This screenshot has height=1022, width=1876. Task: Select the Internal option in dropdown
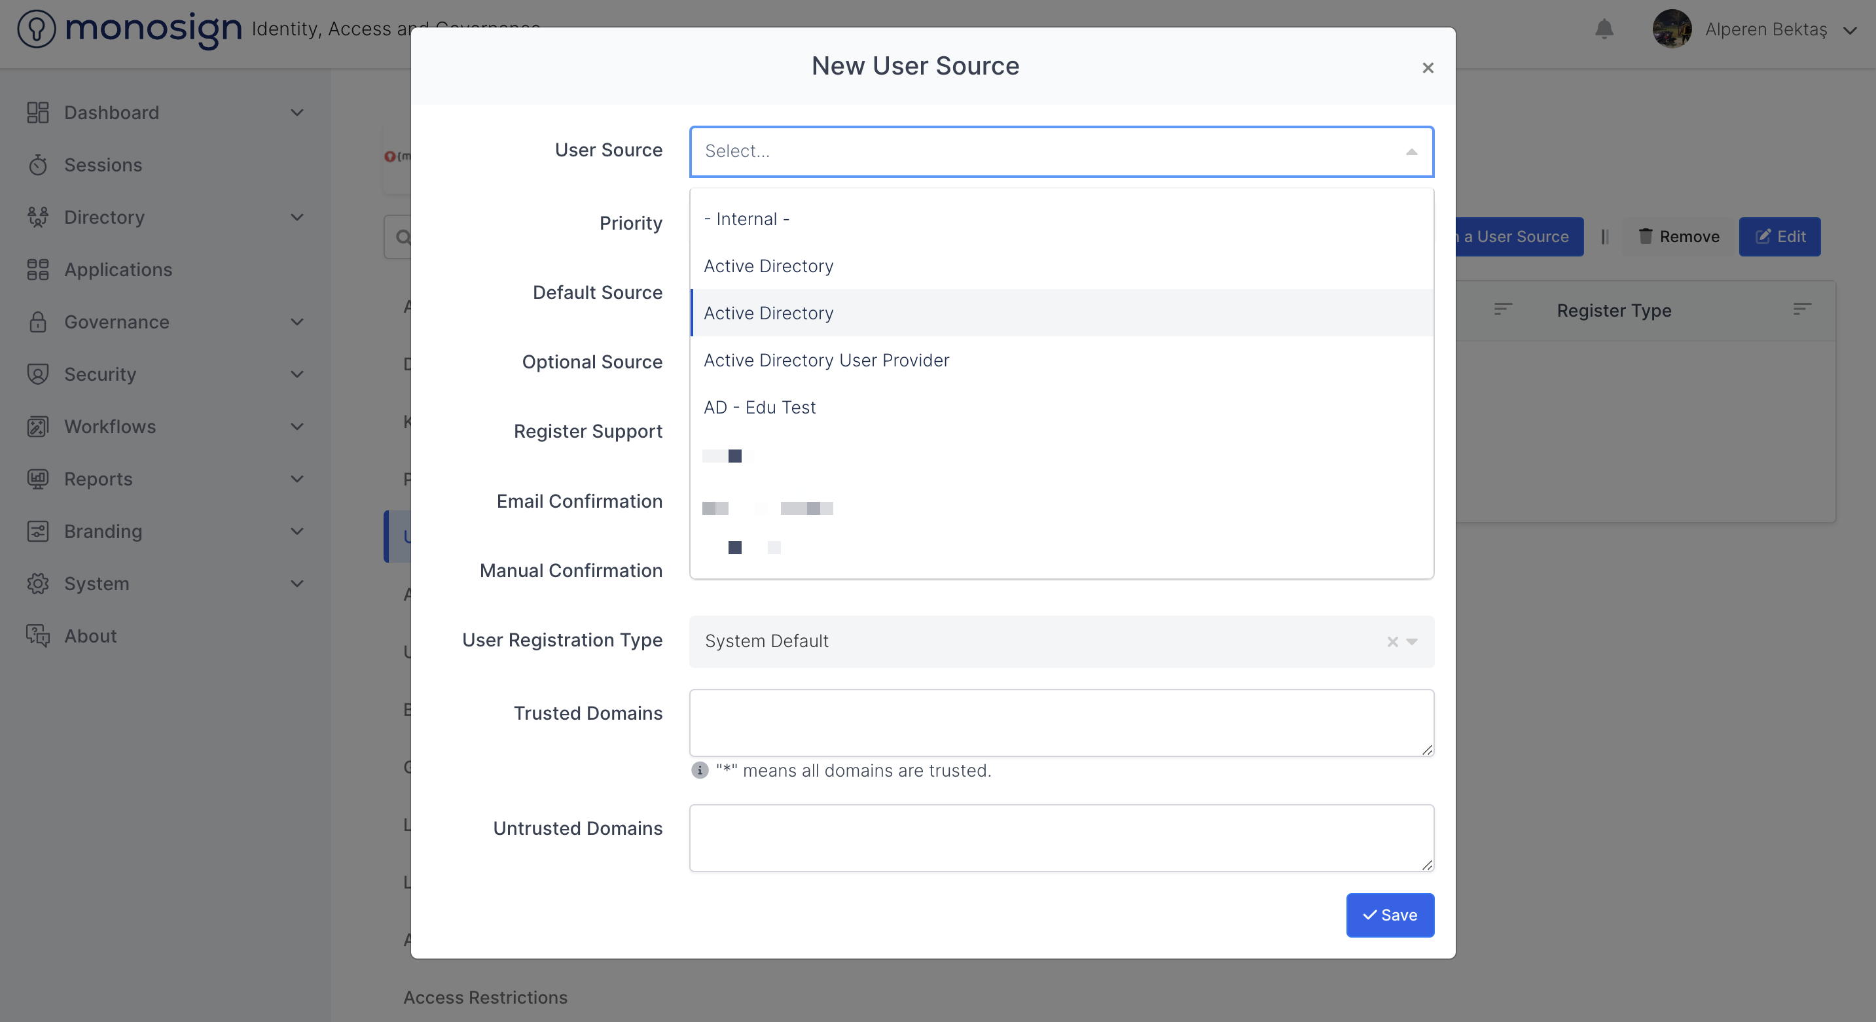pos(746,219)
